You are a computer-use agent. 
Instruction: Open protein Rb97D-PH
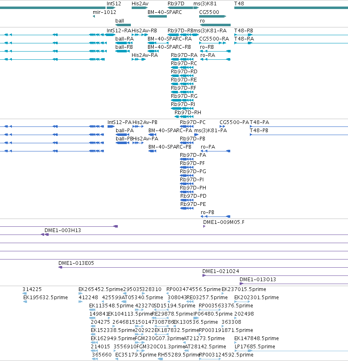(193, 188)
